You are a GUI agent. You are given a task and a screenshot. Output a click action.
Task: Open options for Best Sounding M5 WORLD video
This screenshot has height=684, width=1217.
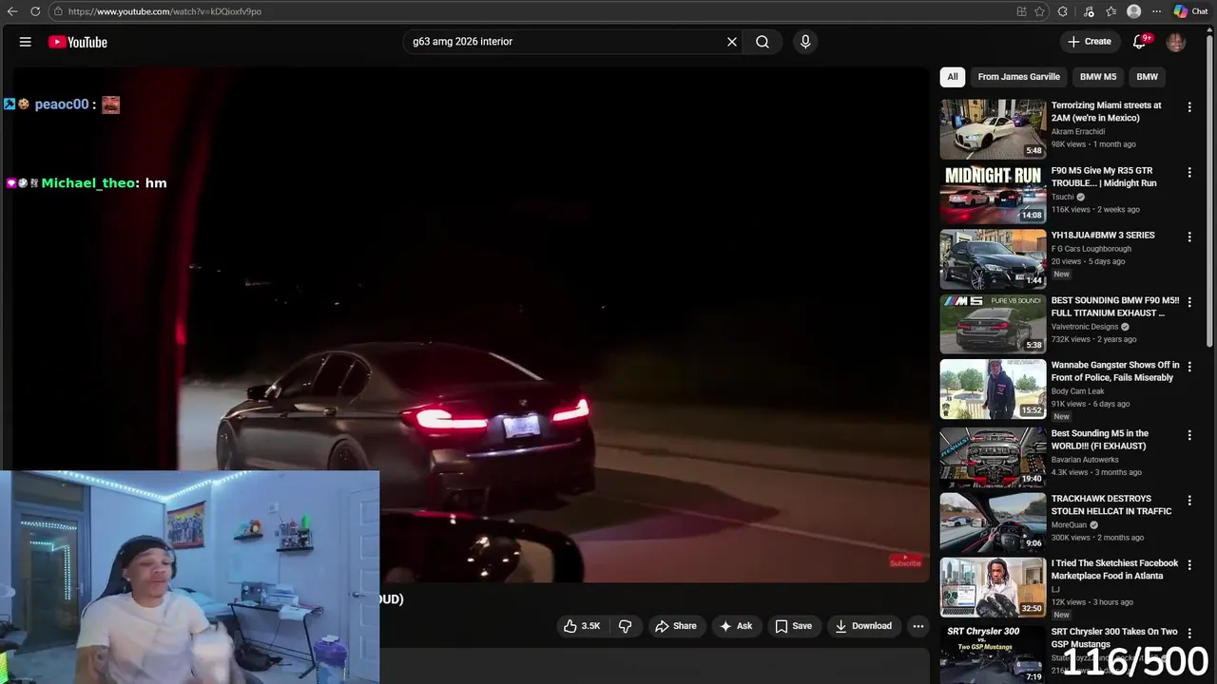(1189, 435)
